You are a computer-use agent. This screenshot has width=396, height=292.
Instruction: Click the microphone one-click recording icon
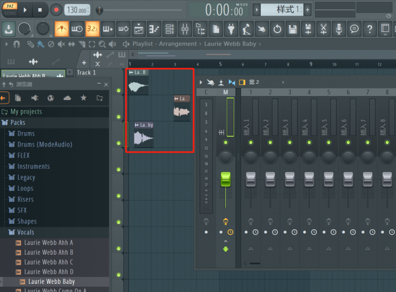339,29
